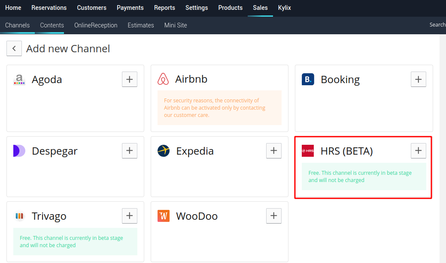This screenshot has width=446, height=263.
Task: Click the WooDoo logo icon
Action: pyautogui.click(x=164, y=216)
